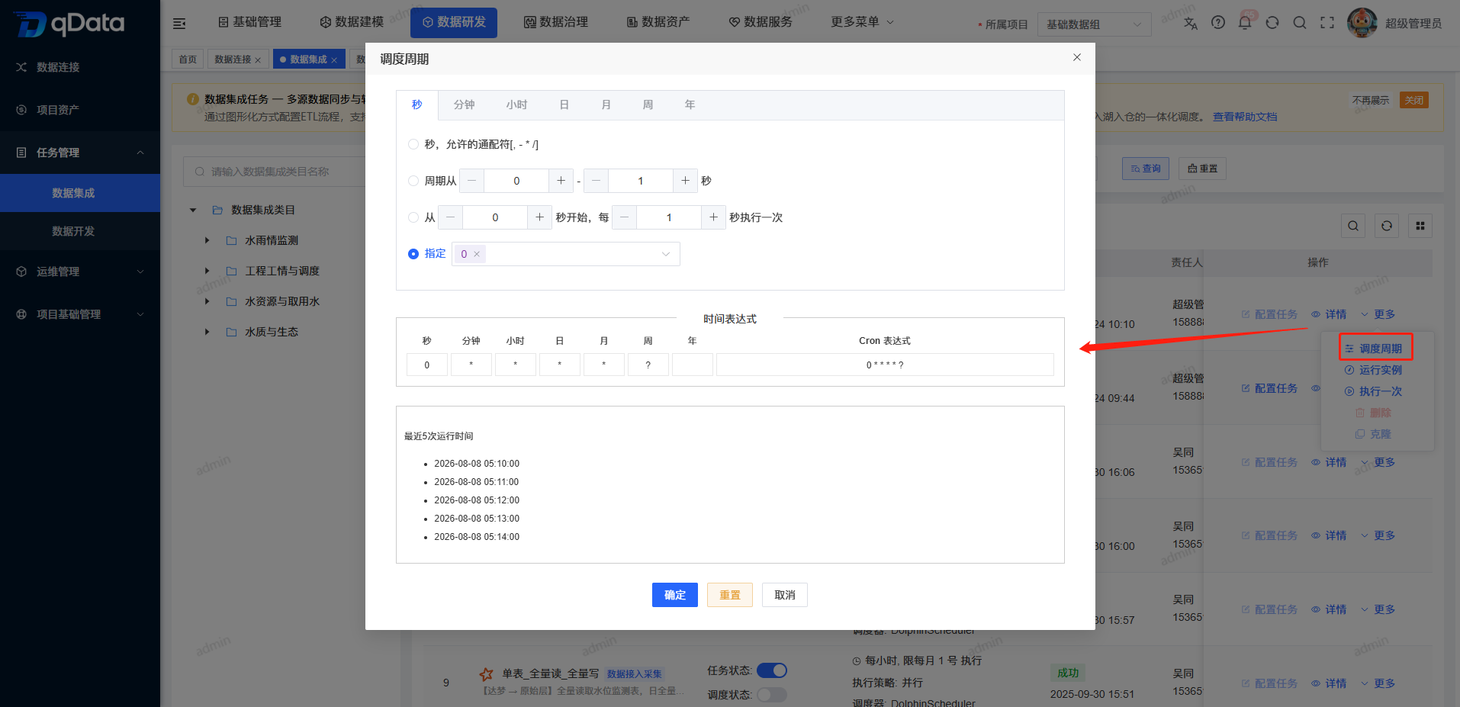Viewport: 1460px width, 707px height.
Task: Open 数据资产 top menu
Action: click(x=658, y=22)
